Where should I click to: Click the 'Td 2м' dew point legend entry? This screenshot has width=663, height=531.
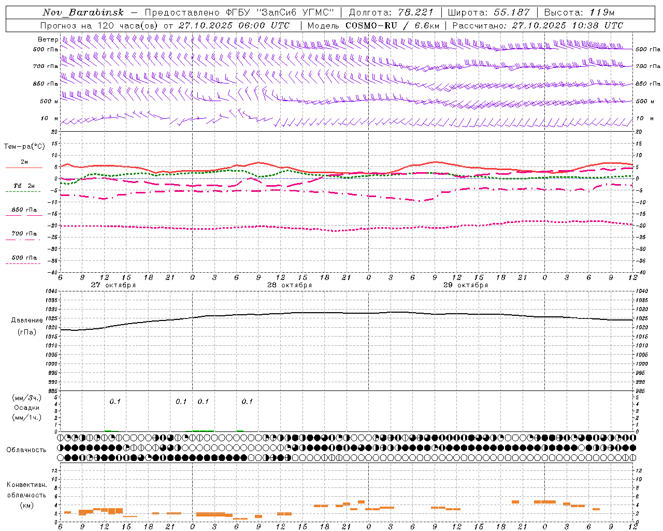24,186
